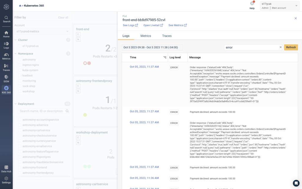Open Traces from the sidebar

6,68
